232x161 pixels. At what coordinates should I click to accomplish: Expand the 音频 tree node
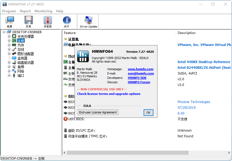click(9, 67)
